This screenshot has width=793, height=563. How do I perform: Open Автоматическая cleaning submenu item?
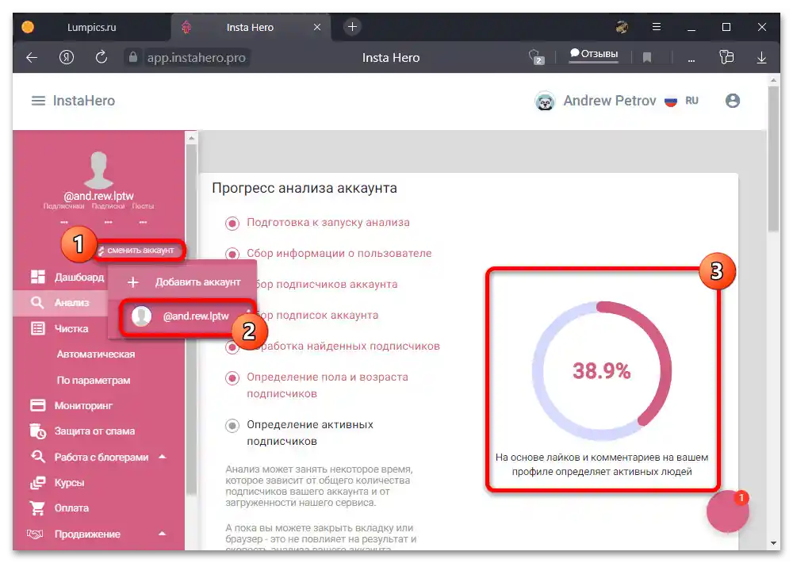(x=96, y=354)
